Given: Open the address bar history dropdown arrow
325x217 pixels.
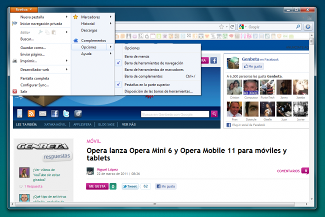Looking at the screenshot, I should (226, 27).
